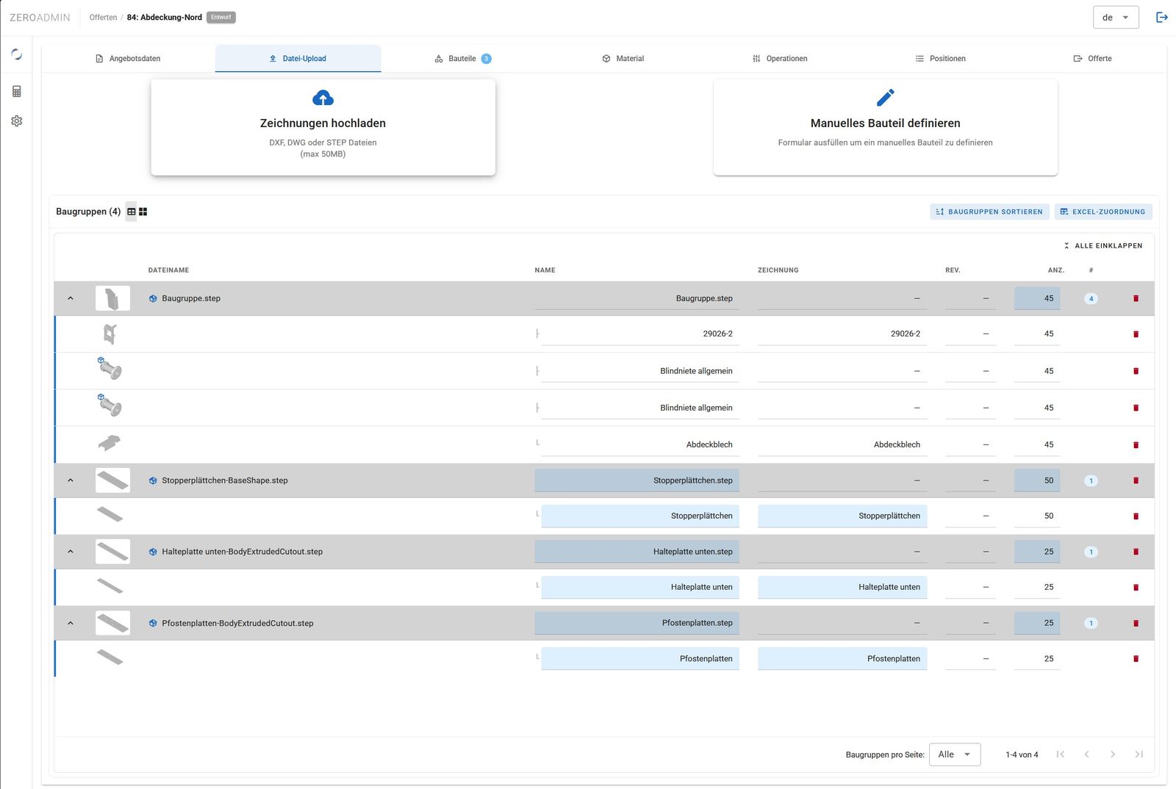This screenshot has height=789, width=1176.
Task: Click the pencil icon for manual part
Action: [886, 98]
